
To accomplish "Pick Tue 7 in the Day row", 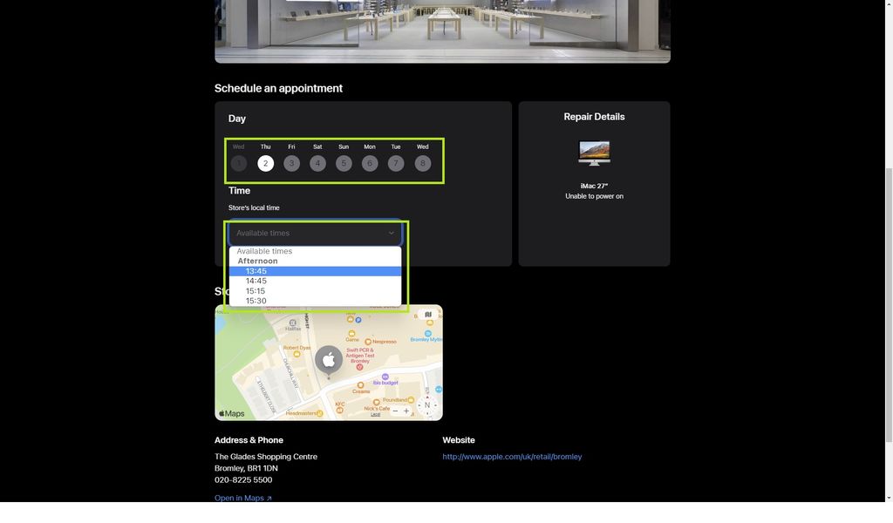I will point(396,163).
